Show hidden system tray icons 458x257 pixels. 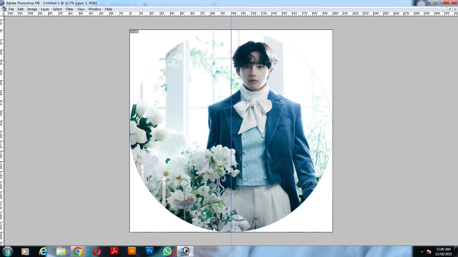tap(422, 252)
